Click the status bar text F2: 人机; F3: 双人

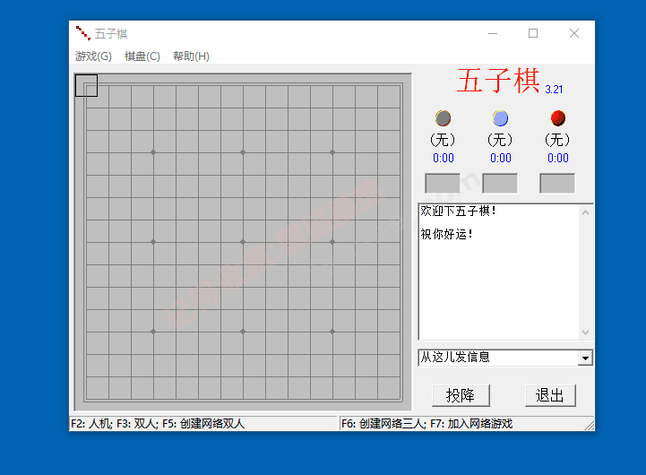114,424
